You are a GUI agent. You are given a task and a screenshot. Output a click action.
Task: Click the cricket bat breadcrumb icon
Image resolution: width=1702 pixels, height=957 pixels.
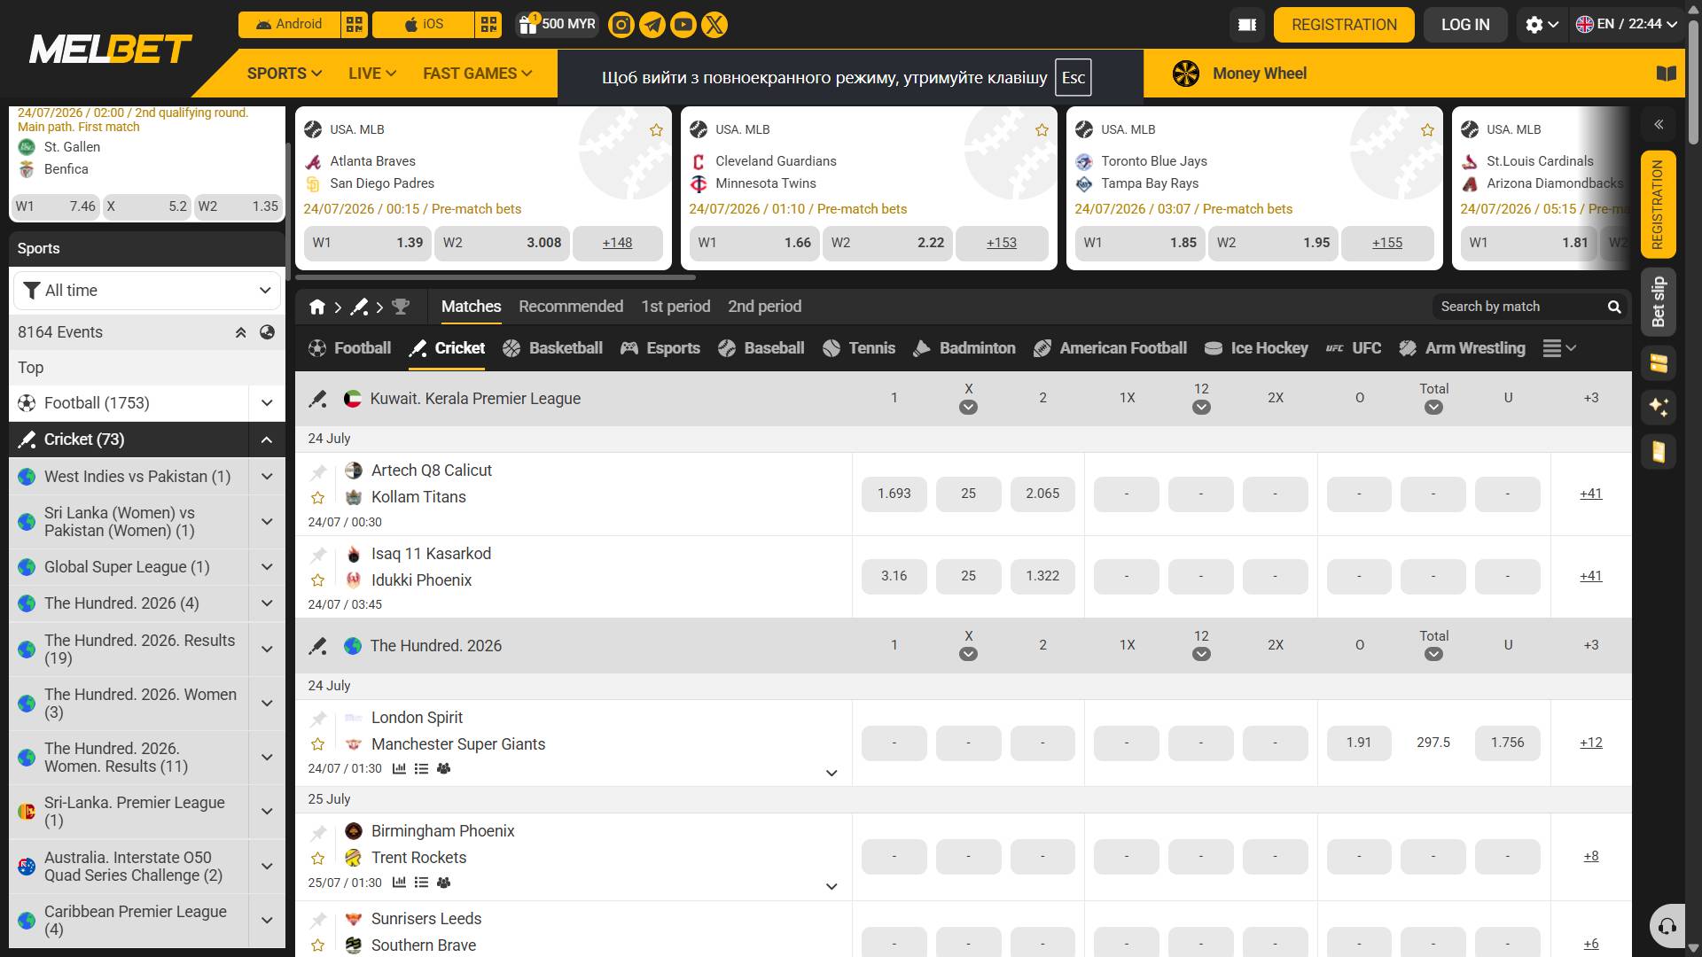(x=359, y=307)
